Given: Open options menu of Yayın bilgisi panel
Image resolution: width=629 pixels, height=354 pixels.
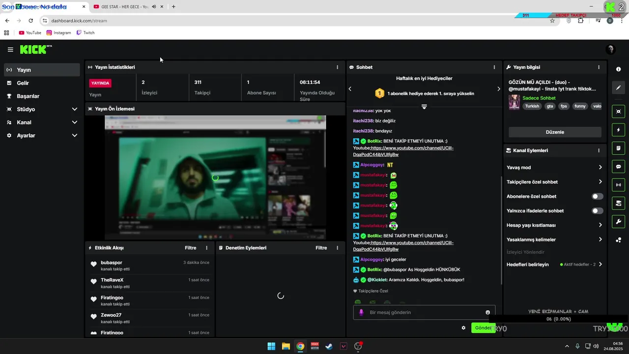Looking at the screenshot, I should pyautogui.click(x=599, y=67).
